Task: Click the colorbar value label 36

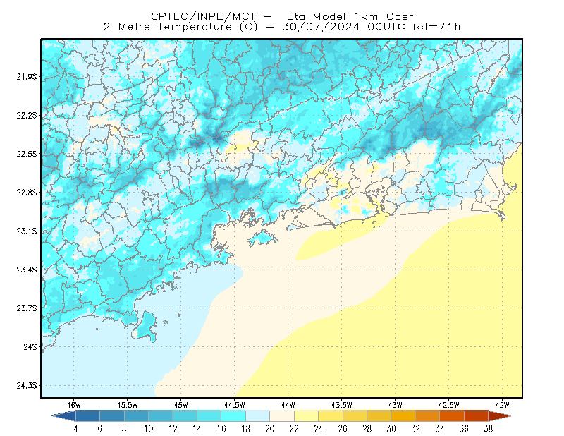Action: (x=464, y=429)
